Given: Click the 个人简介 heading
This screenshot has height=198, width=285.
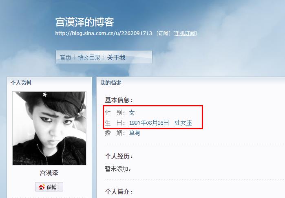Looking at the screenshot, I should click(x=119, y=191).
